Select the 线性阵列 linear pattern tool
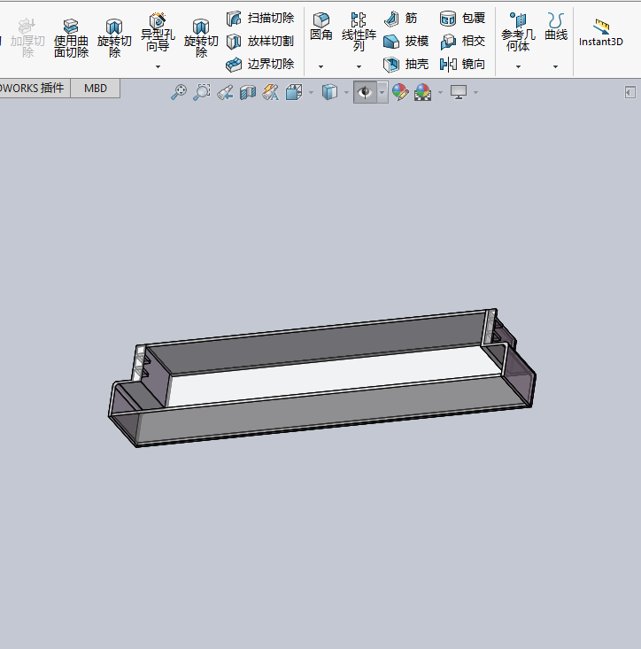The height and width of the screenshot is (649, 641). [x=359, y=32]
